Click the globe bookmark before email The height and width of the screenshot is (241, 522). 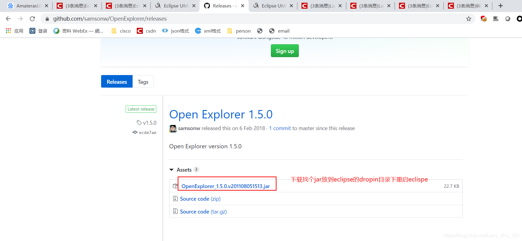pos(260,31)
